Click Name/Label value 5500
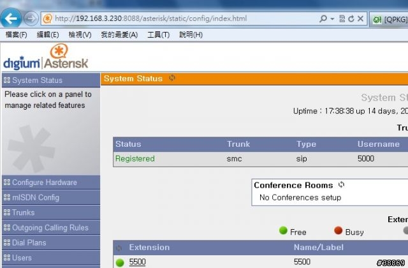Screen dimensions: 408x268 (x=302, y=262)
